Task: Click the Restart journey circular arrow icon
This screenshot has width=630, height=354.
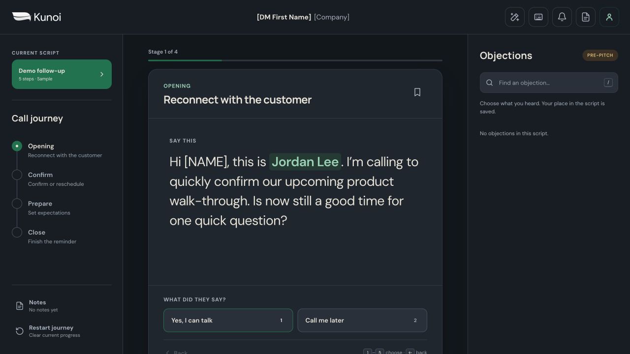Action: 20,331
